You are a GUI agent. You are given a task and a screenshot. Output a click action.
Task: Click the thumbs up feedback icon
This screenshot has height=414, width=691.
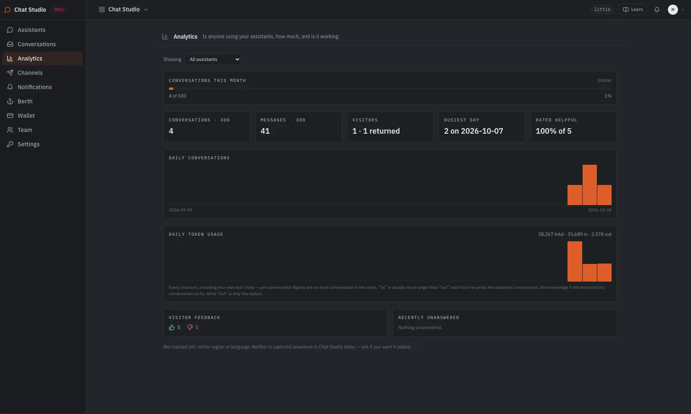[172, 327]
